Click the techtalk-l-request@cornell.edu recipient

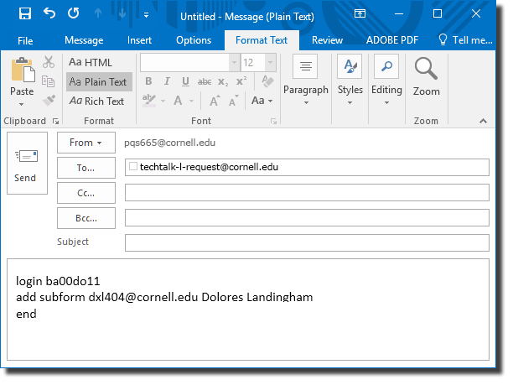tap(209, 167)
